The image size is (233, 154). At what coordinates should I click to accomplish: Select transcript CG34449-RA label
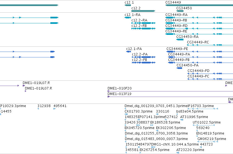click(x=176, y=15)
